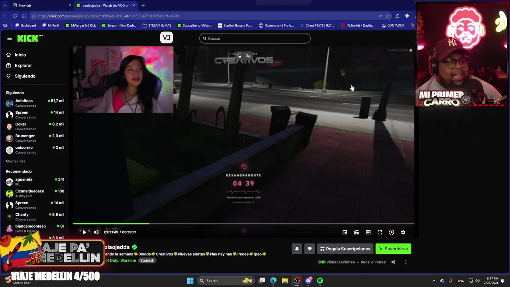
Task: Open File Explorer from the taskbar
Action: point(285,281)
